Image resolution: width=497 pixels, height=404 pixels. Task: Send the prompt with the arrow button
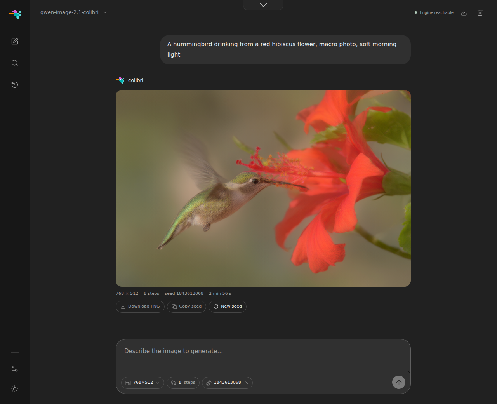tap(399, 382)
